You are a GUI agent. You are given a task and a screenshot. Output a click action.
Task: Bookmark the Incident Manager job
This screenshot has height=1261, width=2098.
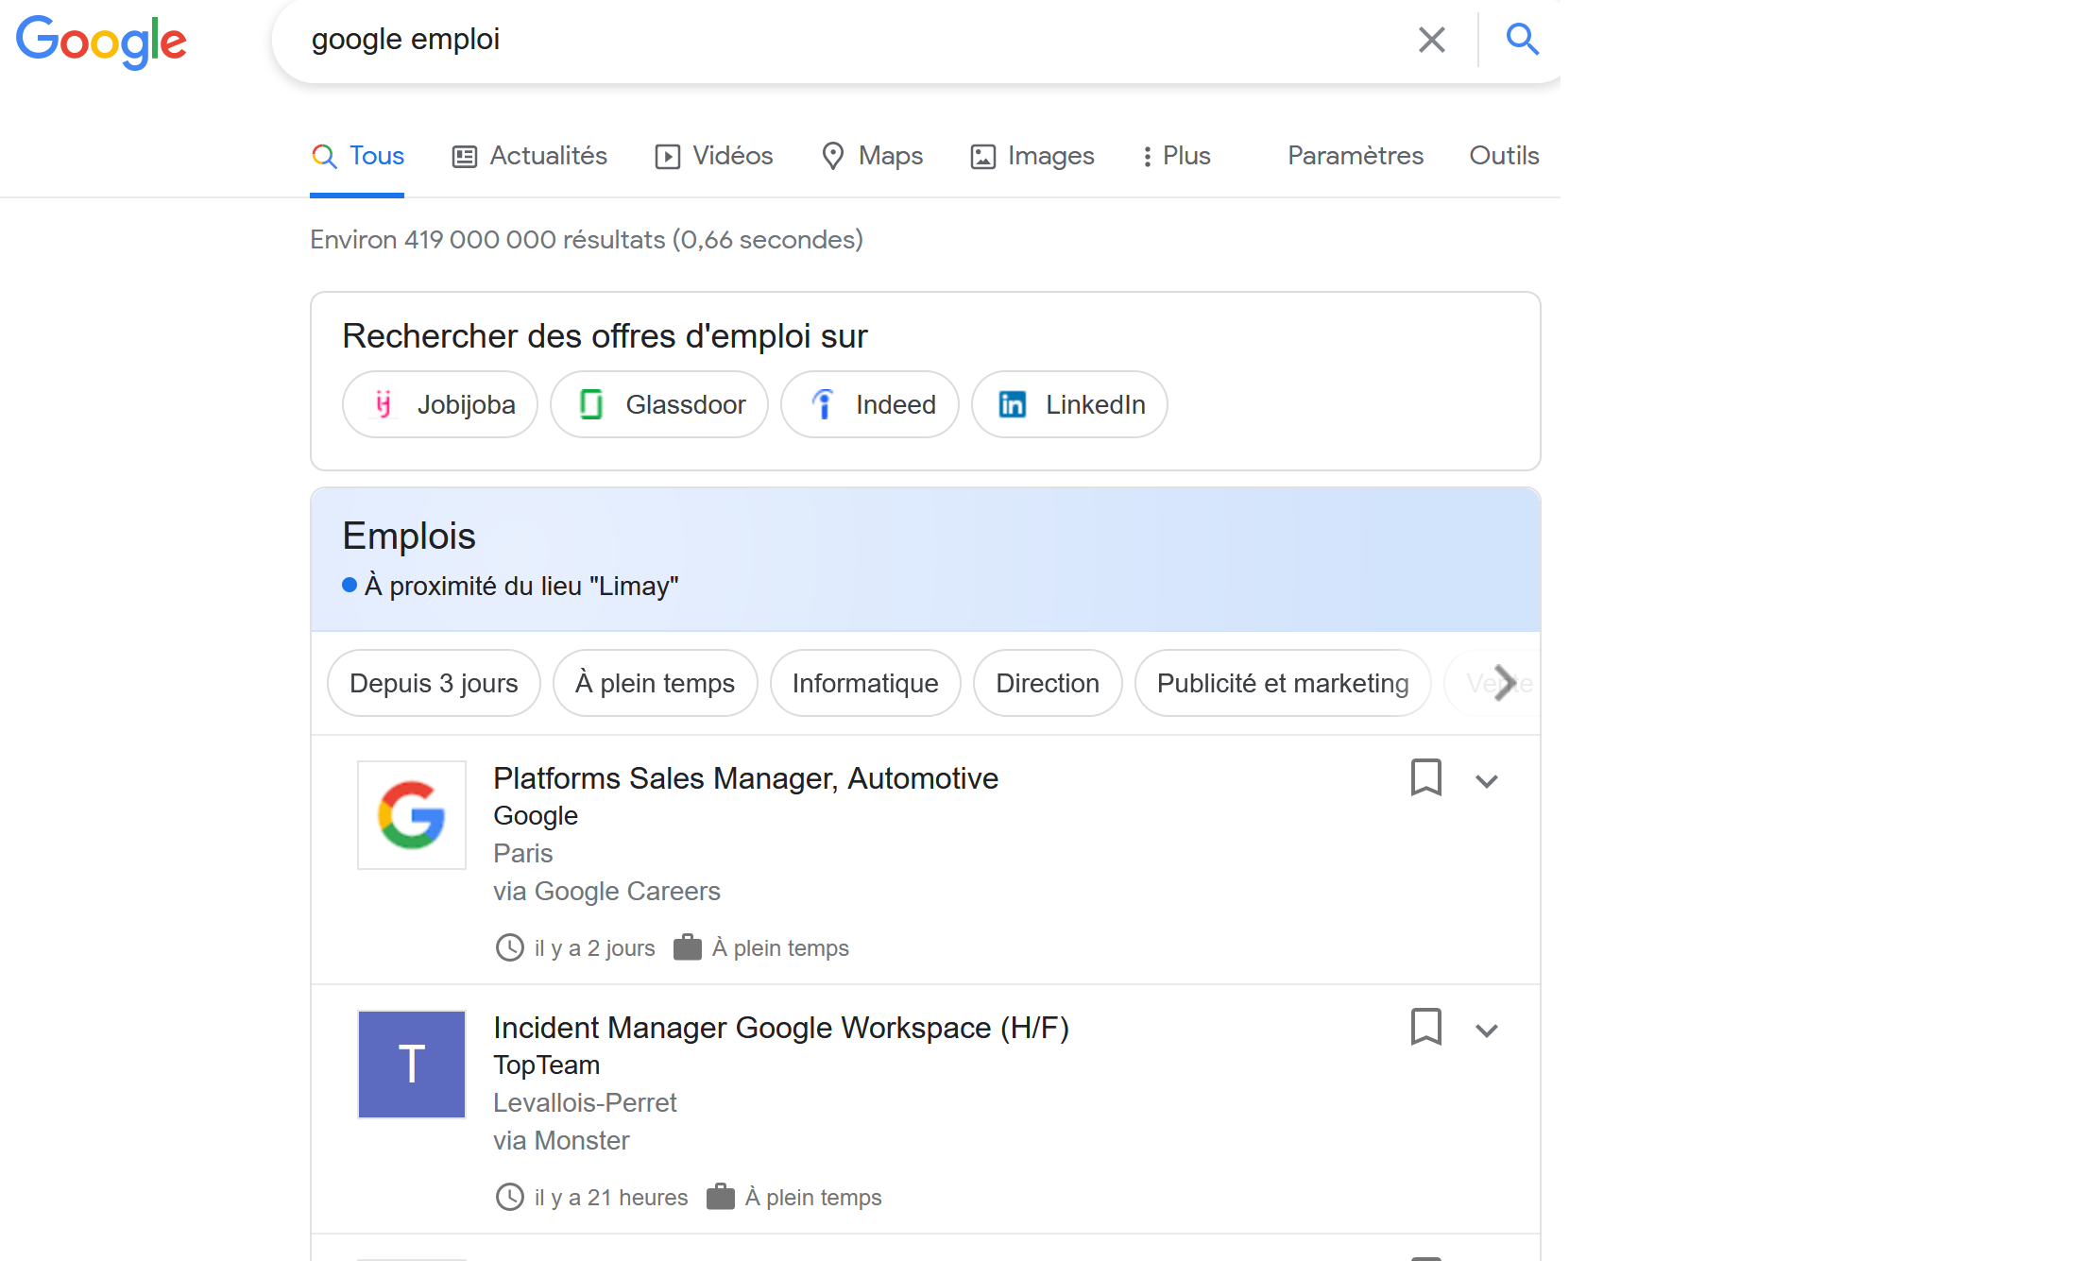(1425, 1028)
